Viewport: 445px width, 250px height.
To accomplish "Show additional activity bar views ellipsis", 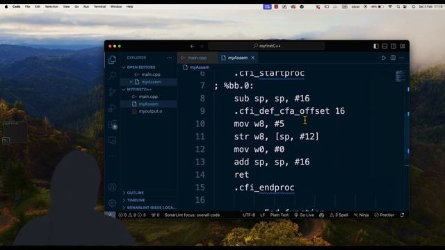I will coord(113,156).
